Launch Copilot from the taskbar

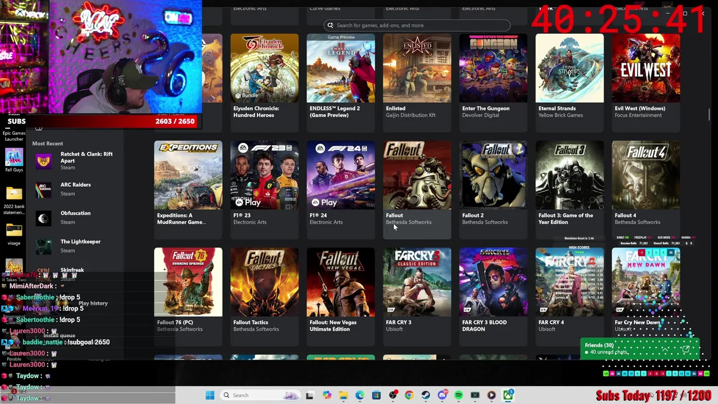pyautogui.click(x=327, y=395)
